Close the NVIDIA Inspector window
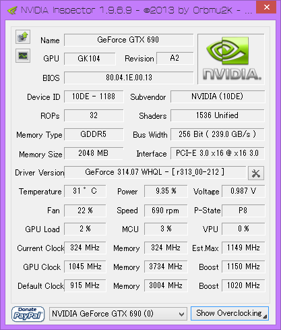This screenshot has height=330, width=281. pyautogui.click(x=266, y=7)
